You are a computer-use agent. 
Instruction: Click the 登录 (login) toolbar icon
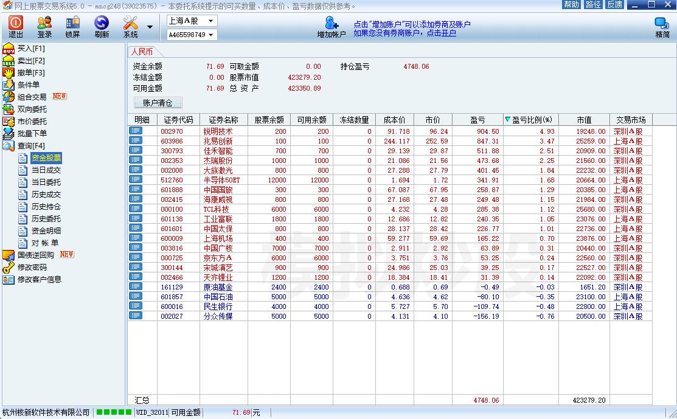(44, 23)
